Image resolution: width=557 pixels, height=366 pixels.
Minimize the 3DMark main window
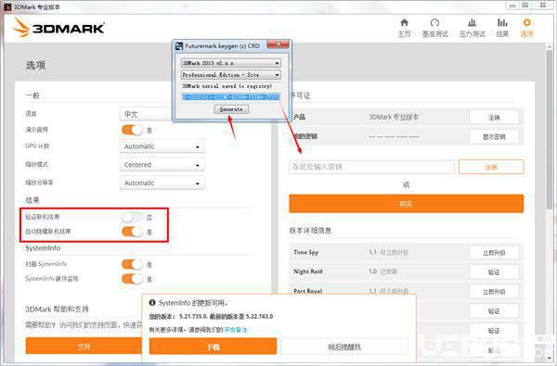512,6
